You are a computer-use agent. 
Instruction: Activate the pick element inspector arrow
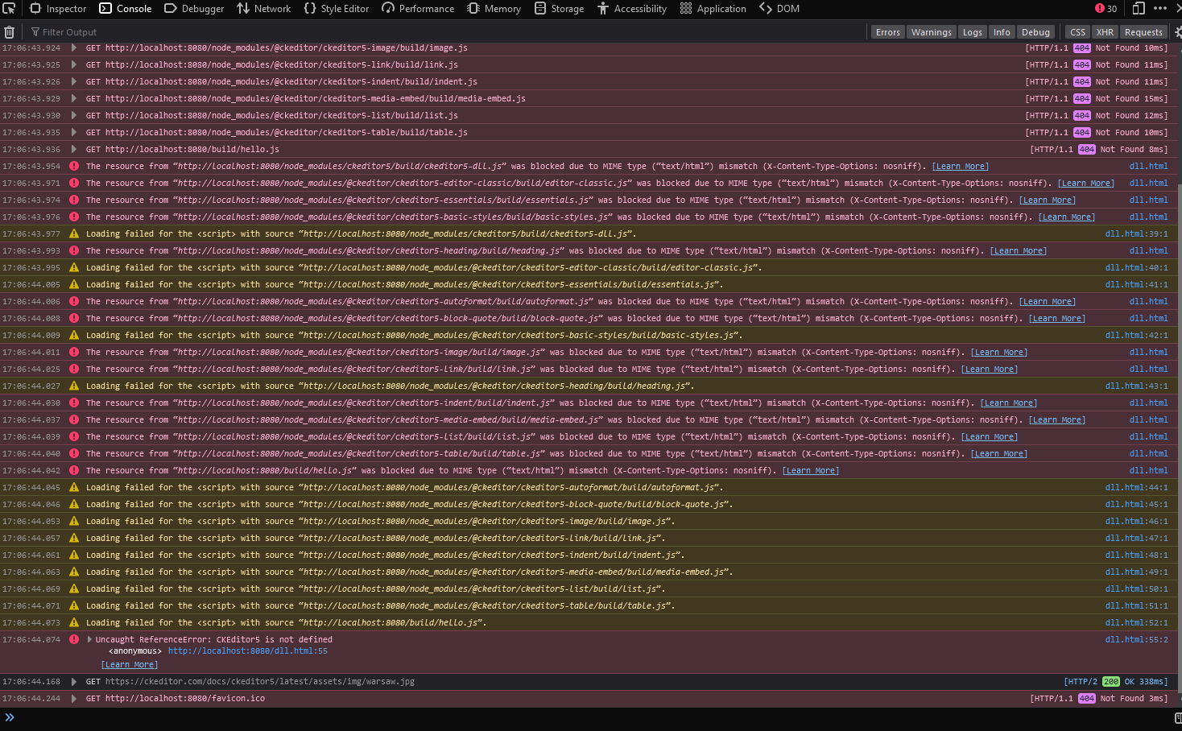(10, 8)
